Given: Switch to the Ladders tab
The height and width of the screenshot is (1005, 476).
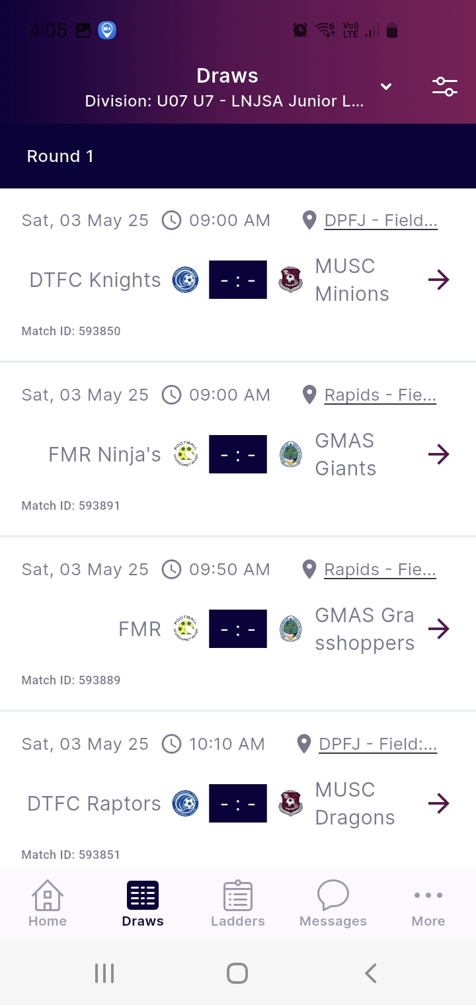Looking at the screenshot, I should pyautogui.click(x=238, y=904).
